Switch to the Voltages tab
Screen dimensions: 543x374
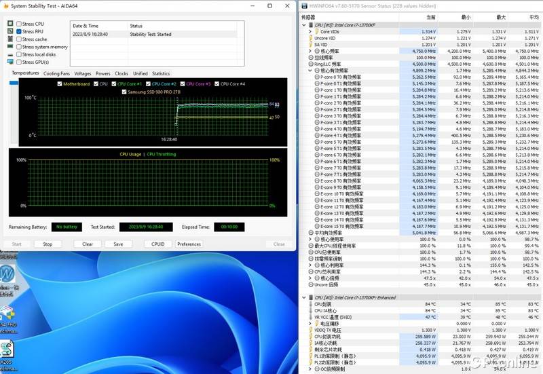point(83,73)
